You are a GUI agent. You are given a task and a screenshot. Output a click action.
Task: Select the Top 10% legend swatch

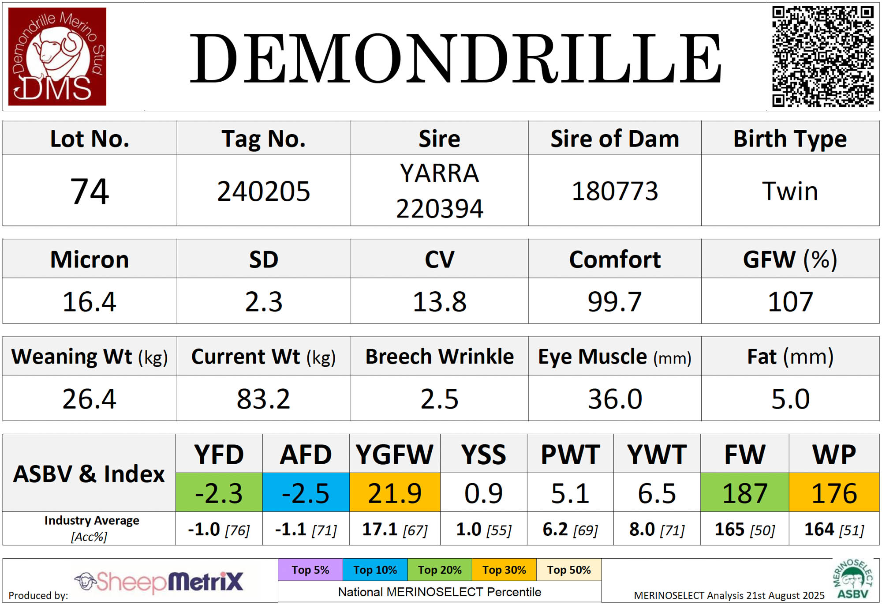(x=375, y=570)
